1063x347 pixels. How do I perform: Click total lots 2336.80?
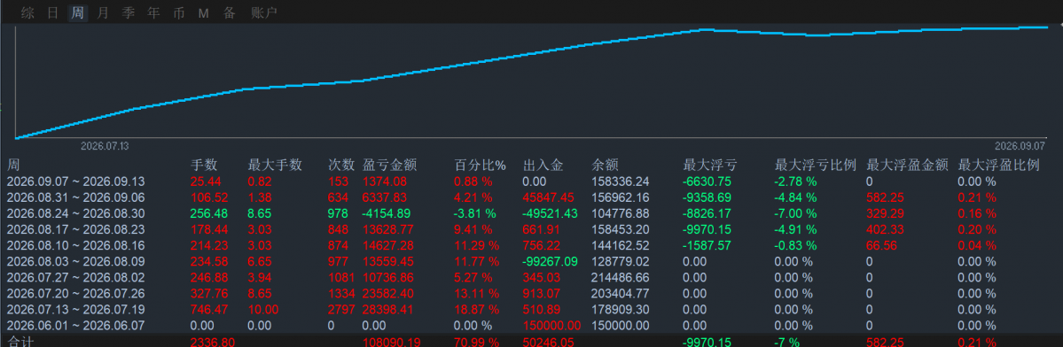pos(213,342)
